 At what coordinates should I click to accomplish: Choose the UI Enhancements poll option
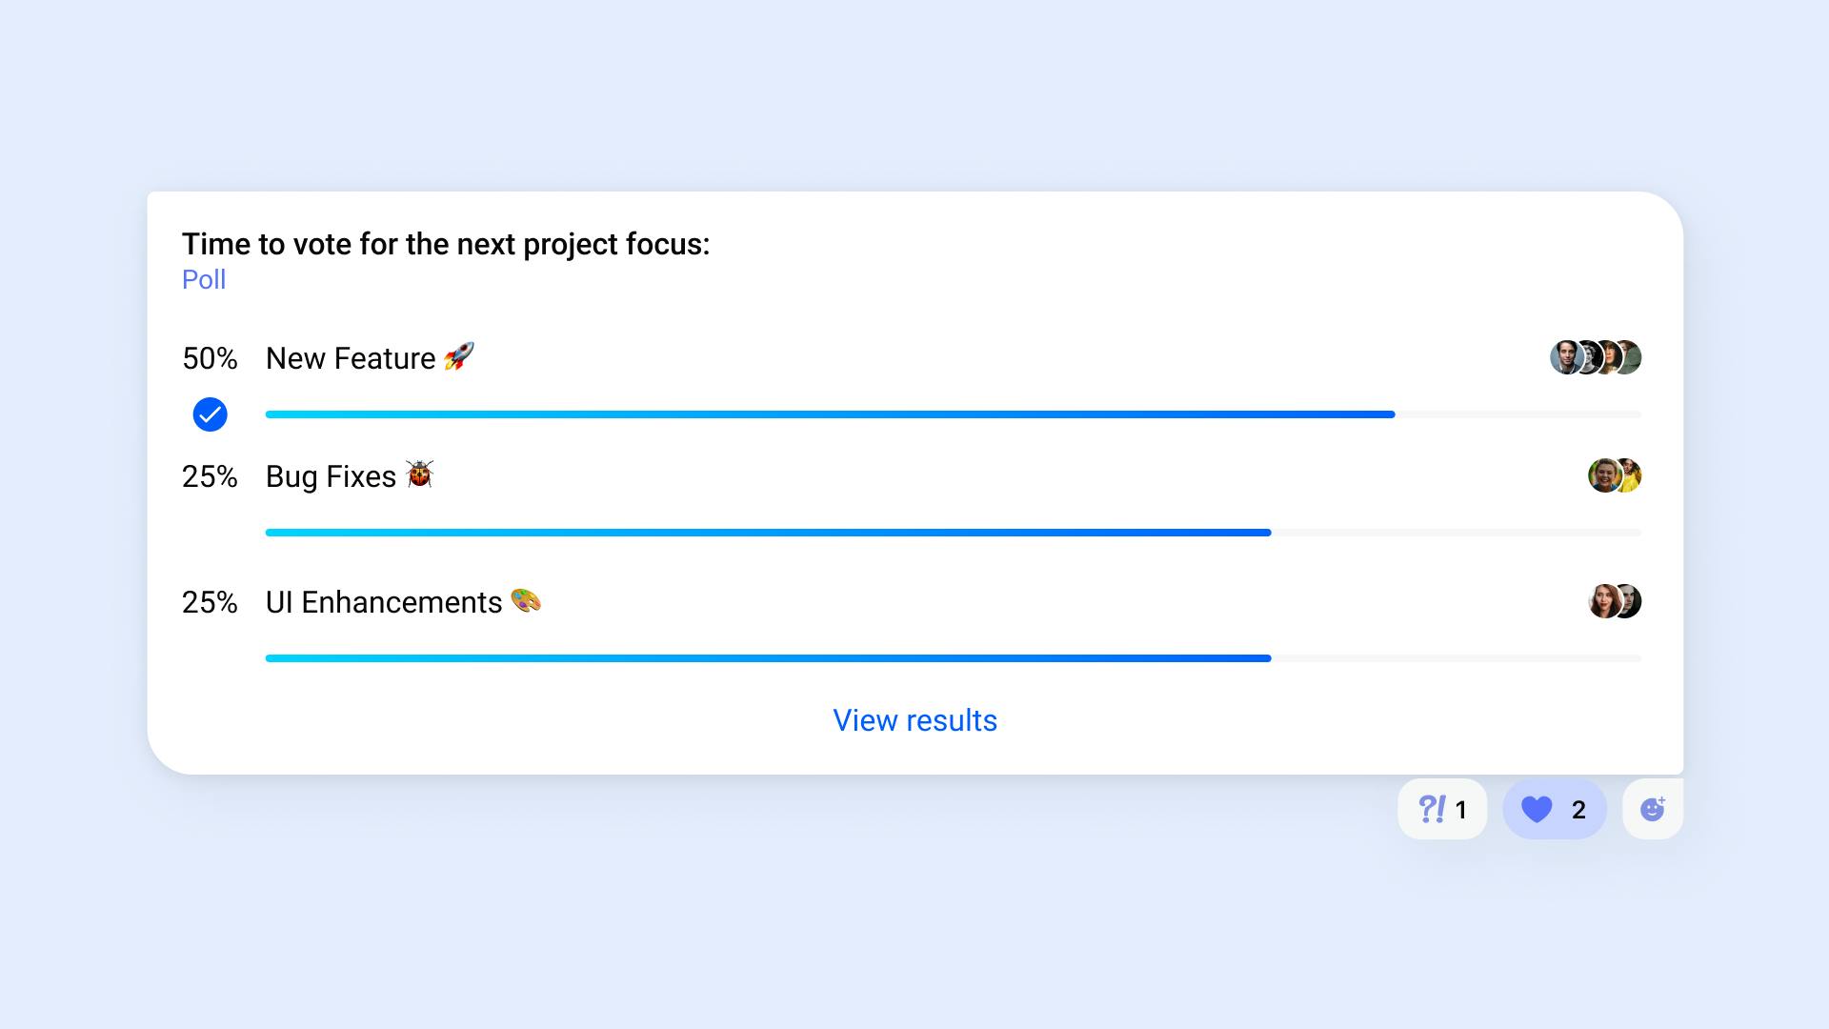point(383,602)
